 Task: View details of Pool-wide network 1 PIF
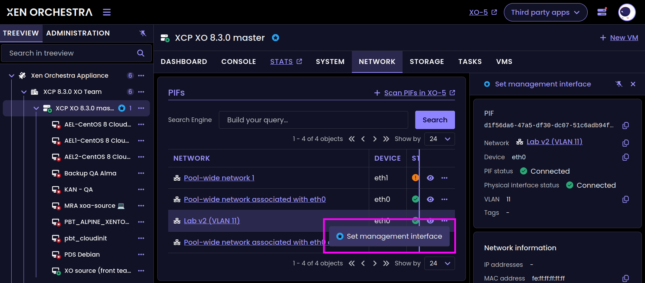tap(430, 178)
